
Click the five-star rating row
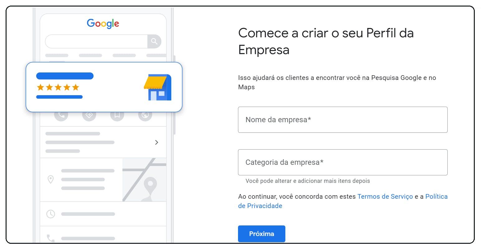(x=58, y=87)
